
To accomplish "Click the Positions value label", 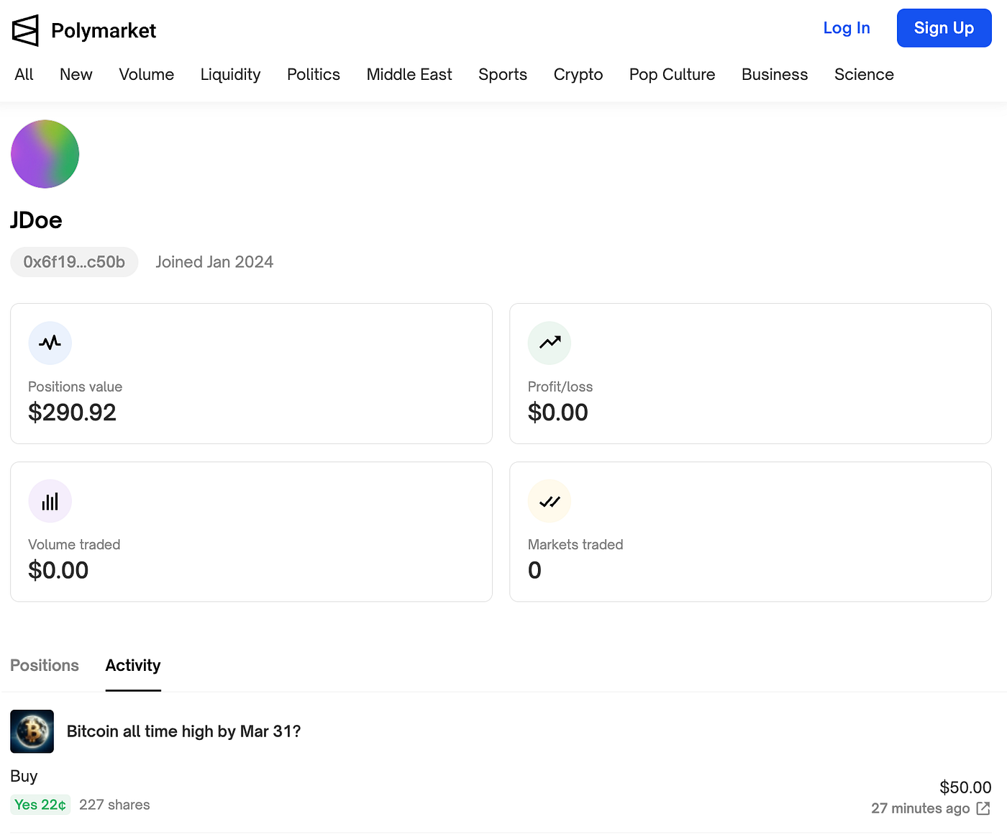I will (75, 387).
